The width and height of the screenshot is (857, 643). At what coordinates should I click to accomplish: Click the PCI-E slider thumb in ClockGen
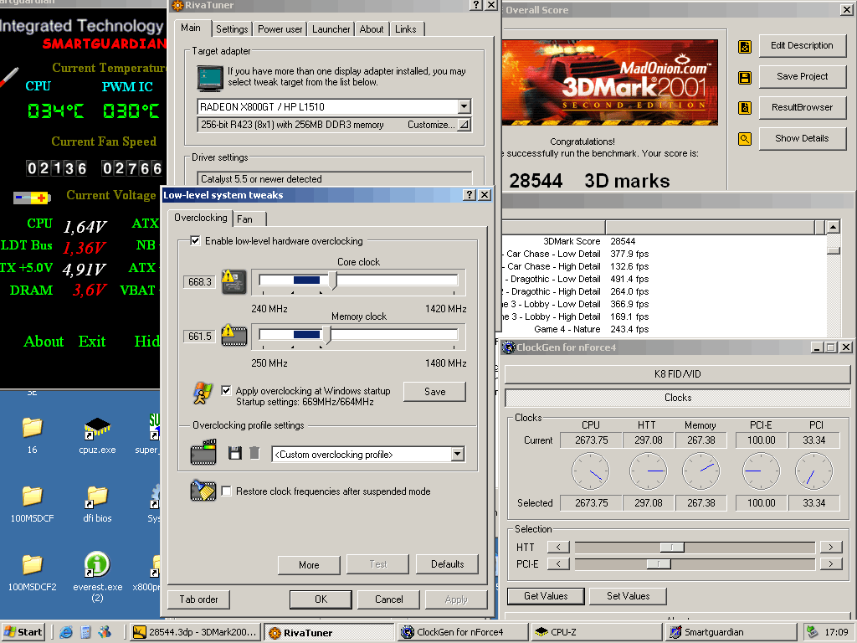[x=659, y=563]
